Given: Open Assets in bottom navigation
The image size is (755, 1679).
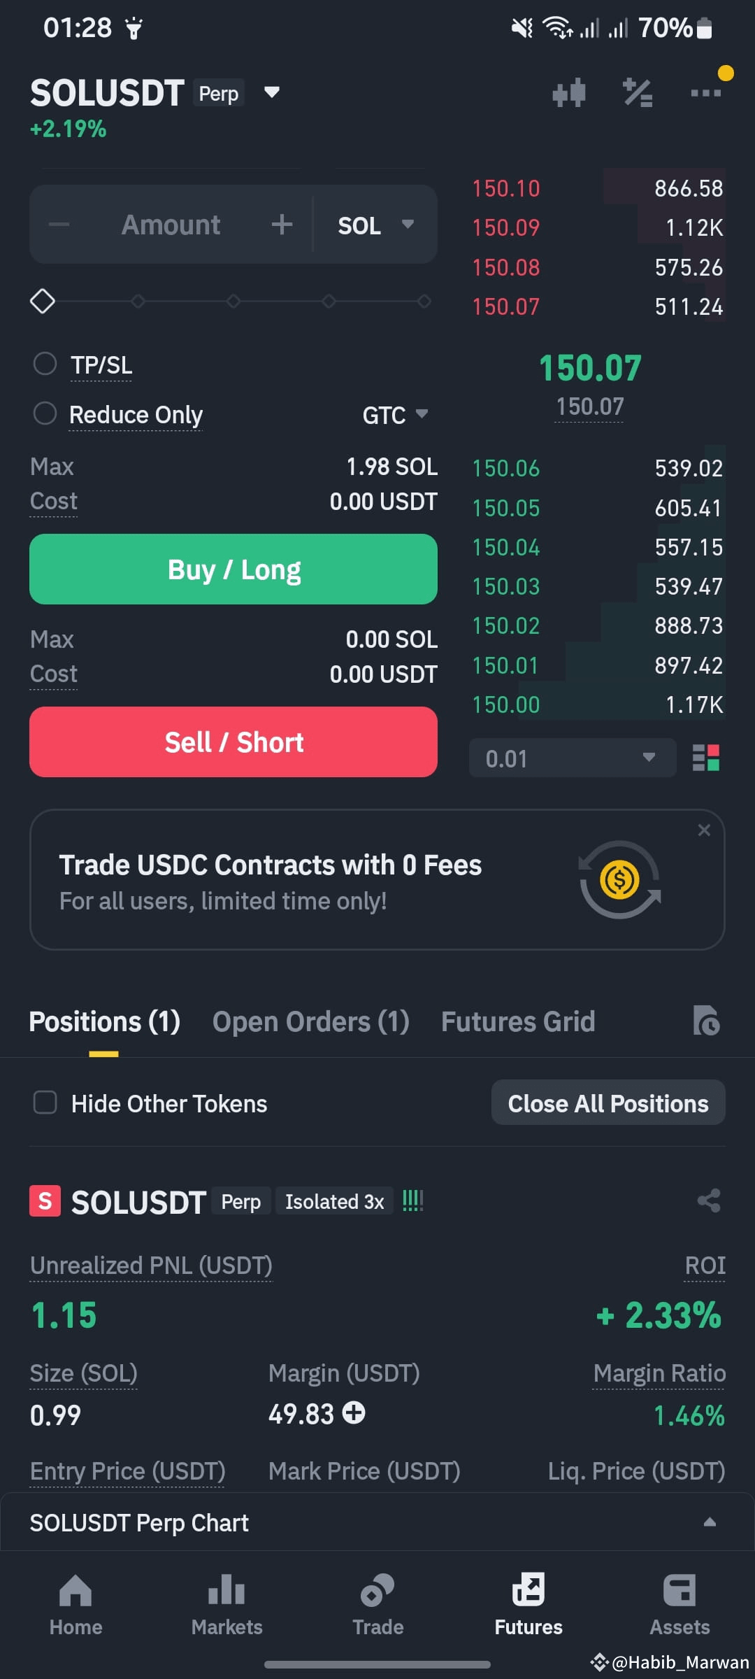Looking at the screenshot, I should pos(679,1605).
